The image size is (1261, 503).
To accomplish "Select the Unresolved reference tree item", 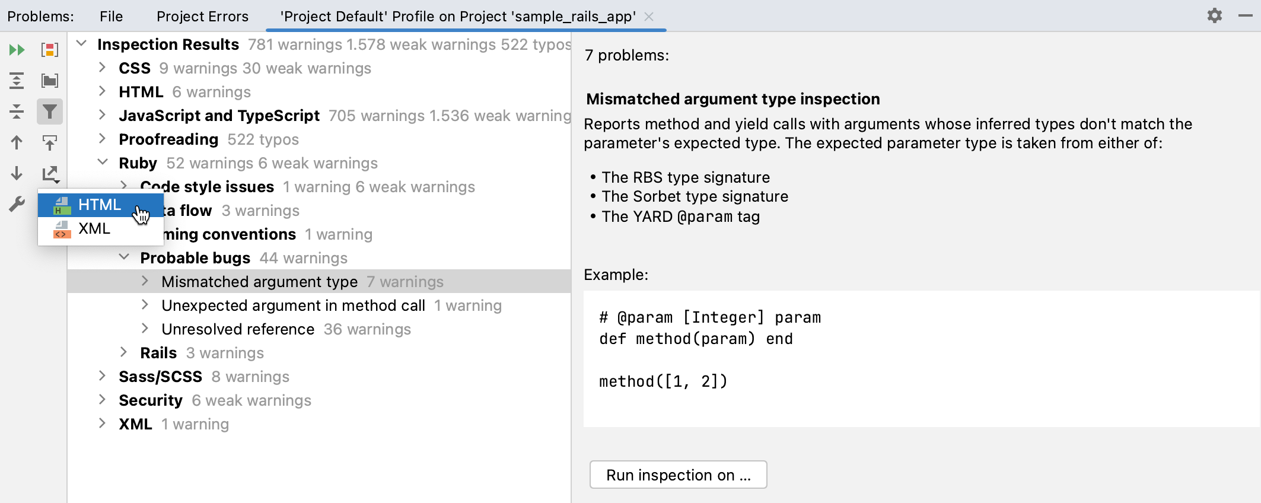I will pos(238,329).
